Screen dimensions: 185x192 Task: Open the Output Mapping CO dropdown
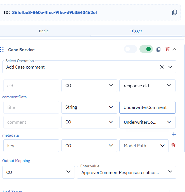[x=39, y=172]
